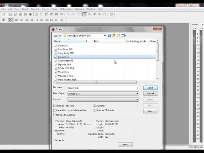Check Merge L/R to stereo option
Image resolution: width=204 pixels, height=153 pixels.
click(55, 115)
